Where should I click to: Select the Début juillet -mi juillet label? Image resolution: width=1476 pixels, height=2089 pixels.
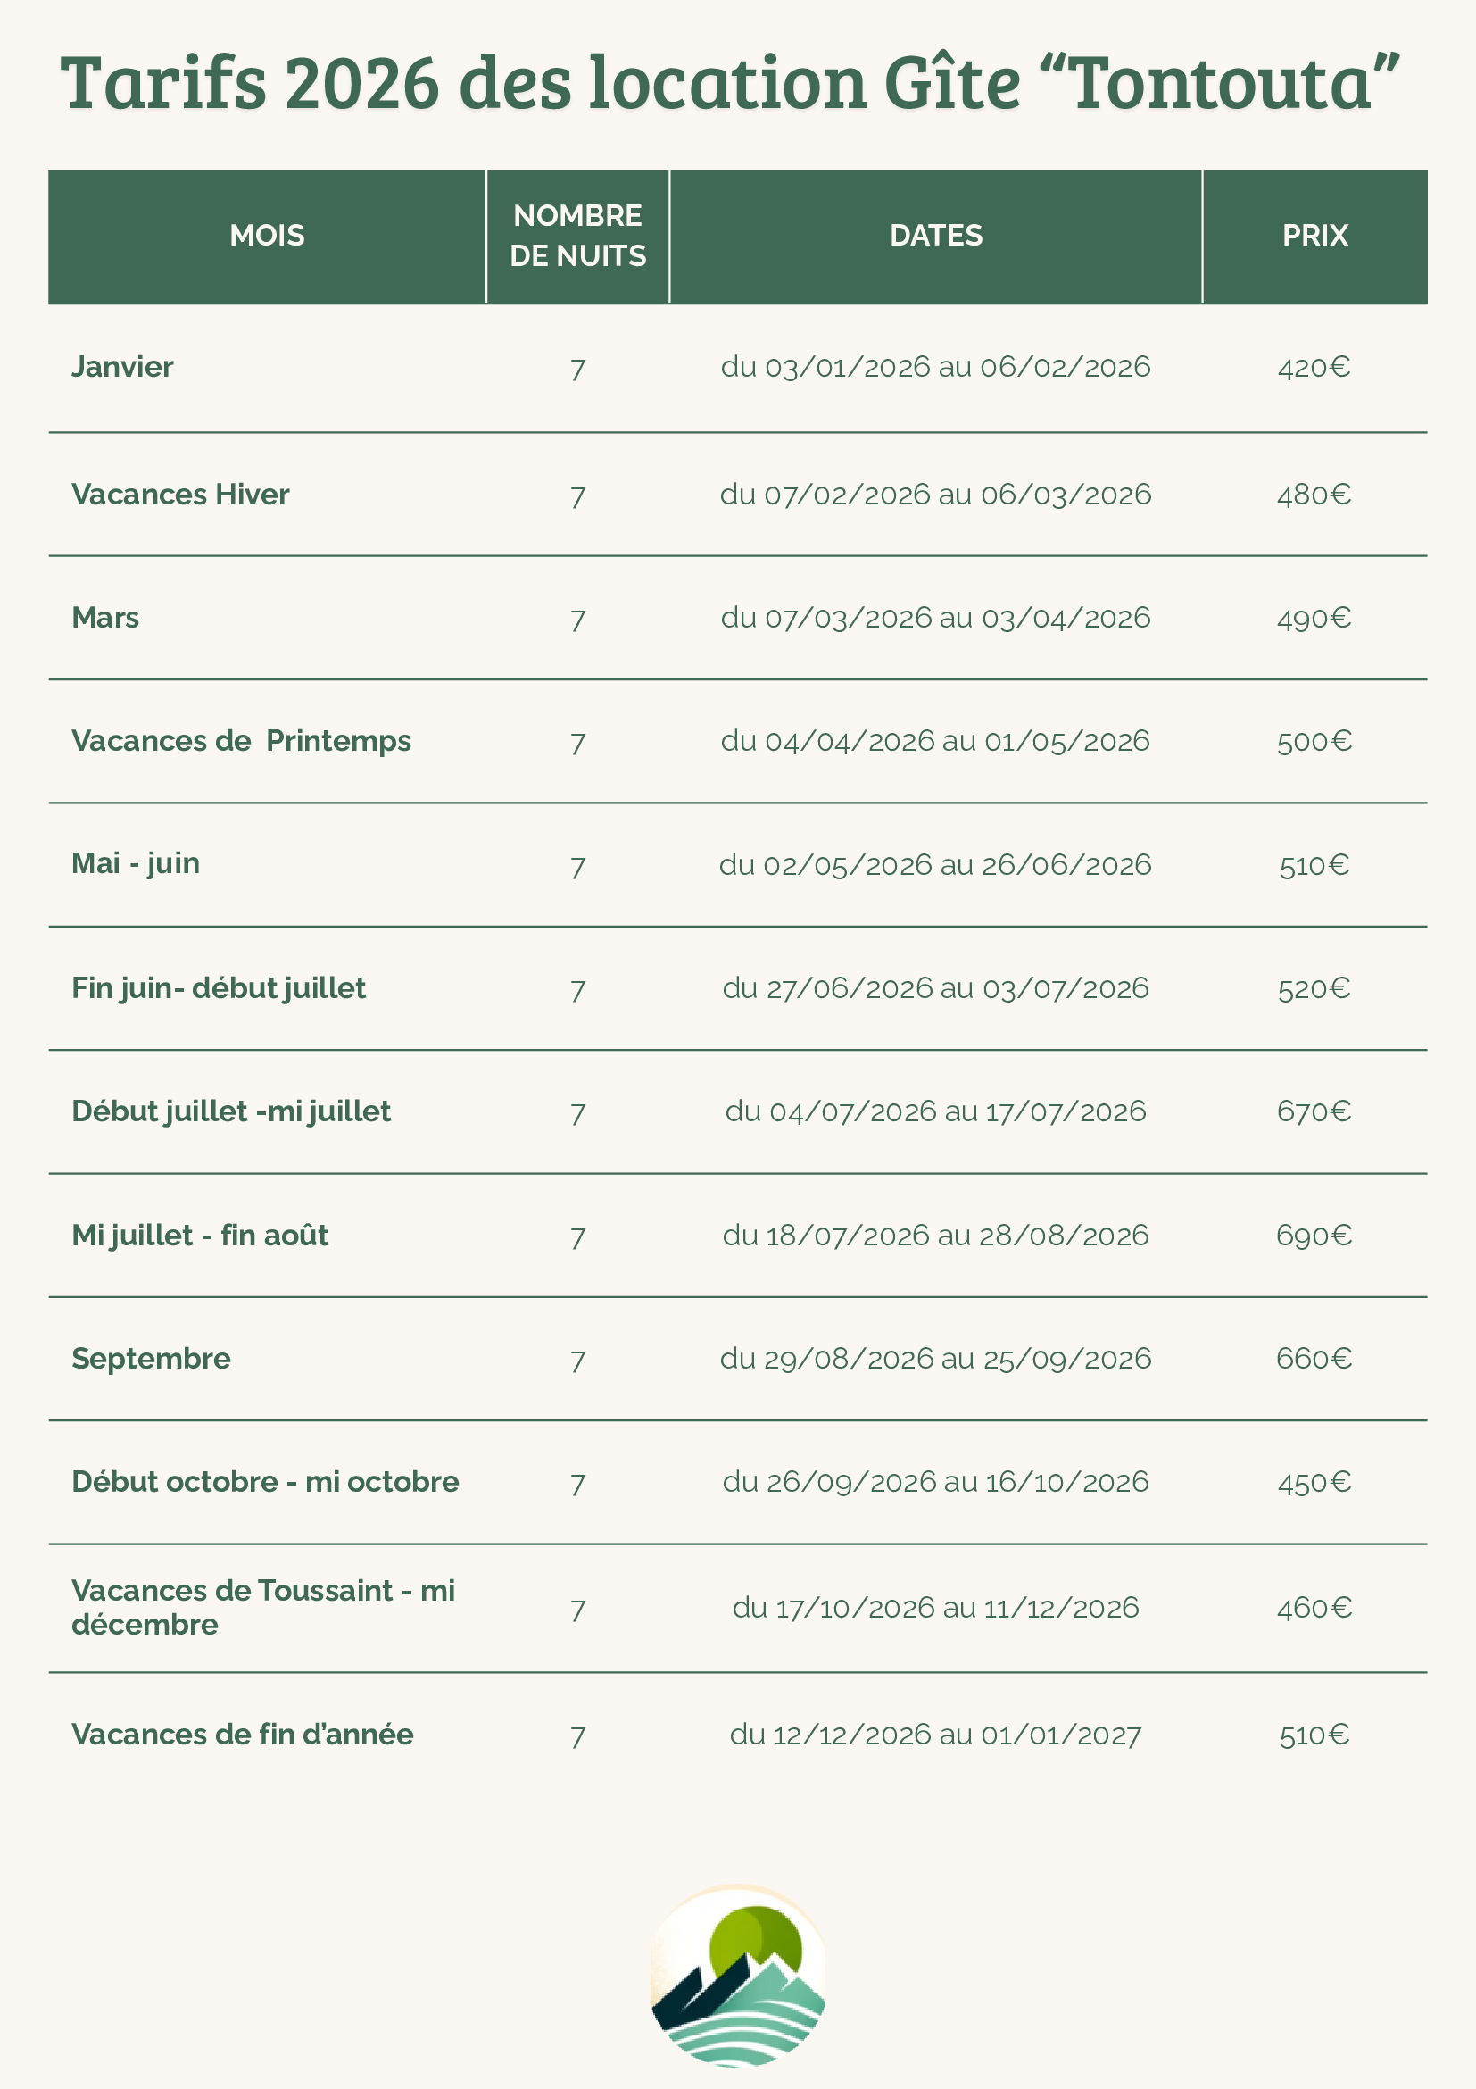pyautogui.click(x=231, y=1111)
